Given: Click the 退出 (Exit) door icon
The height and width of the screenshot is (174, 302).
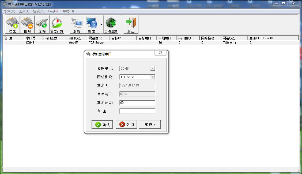Looking at the screenshot, I should [131, 25].
